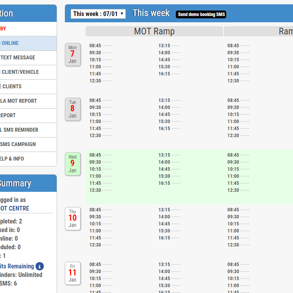Book Monday 14:00 slot on MOT Ramp

(170, 53)
